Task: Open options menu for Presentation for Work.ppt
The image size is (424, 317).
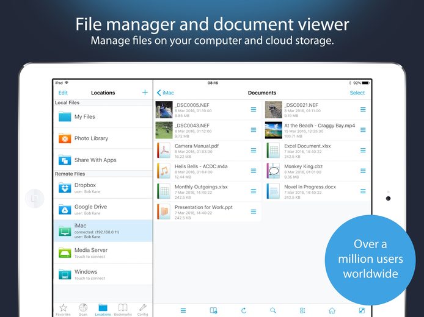Action: click(254, 212)
